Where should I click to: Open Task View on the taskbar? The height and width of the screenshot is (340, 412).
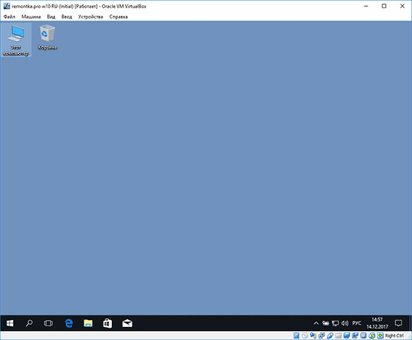[49, 322]
